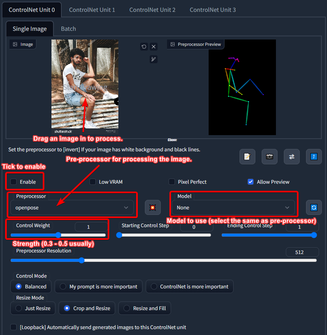
Task: Click the swap arrows icon
Action: [292, 156]
